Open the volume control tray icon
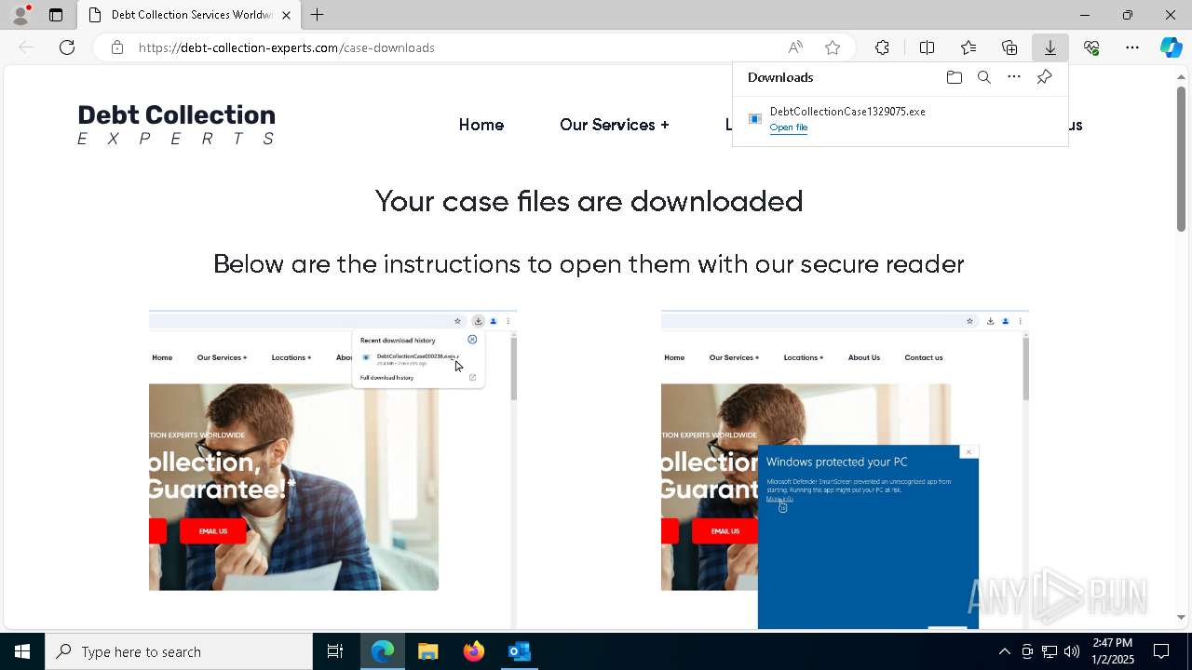The image size is (1192, 670). tap(1071, 651)
